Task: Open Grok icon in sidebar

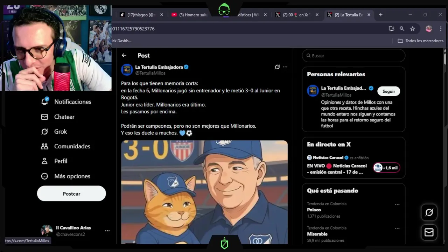Action: click(44, 132)
